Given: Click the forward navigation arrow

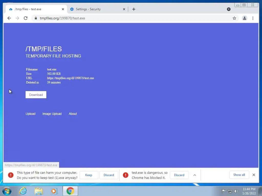Looking at the screenshot, I should pyautogui.click(x=17, y=18).
